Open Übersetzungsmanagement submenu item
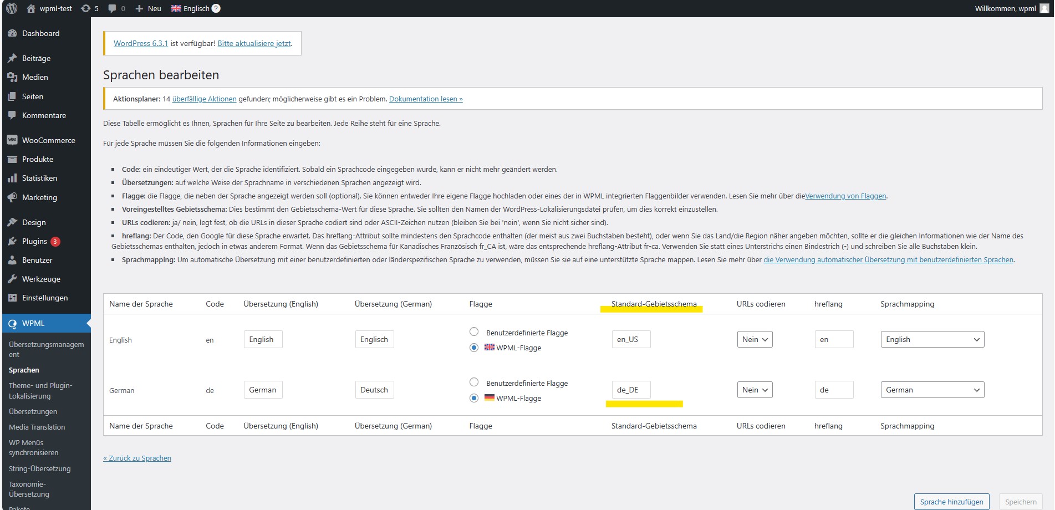Screen dimensions: 1055x510 (46, 349)
